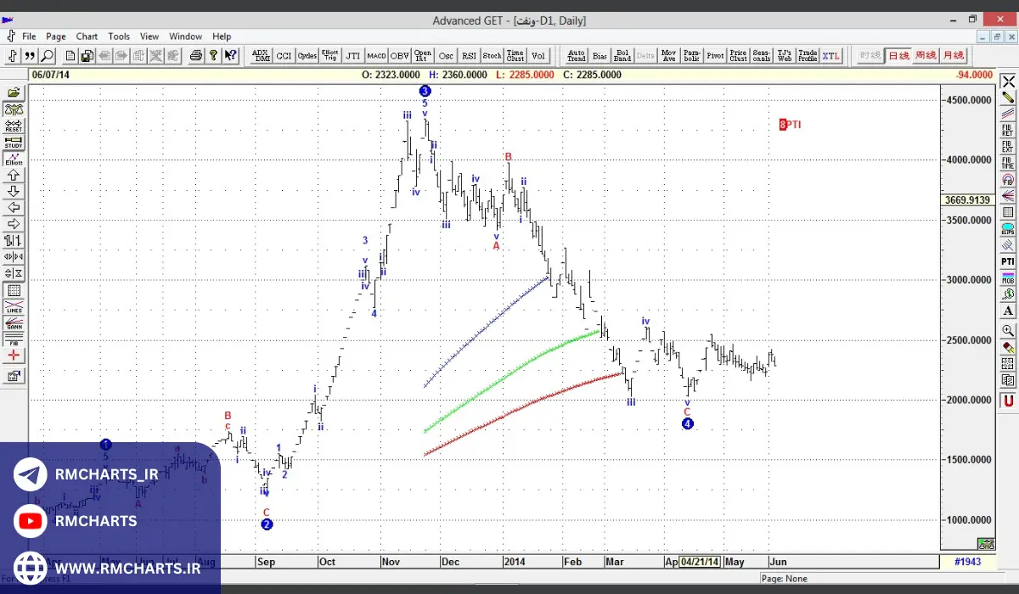Open the Window menu
This screenshot has width=1019, height=594.
coord(185,36)
